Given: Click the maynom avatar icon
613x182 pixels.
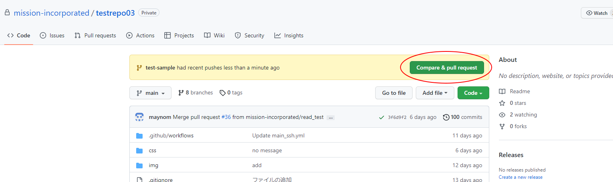Looking at the screenshot, I should point(139,117).
